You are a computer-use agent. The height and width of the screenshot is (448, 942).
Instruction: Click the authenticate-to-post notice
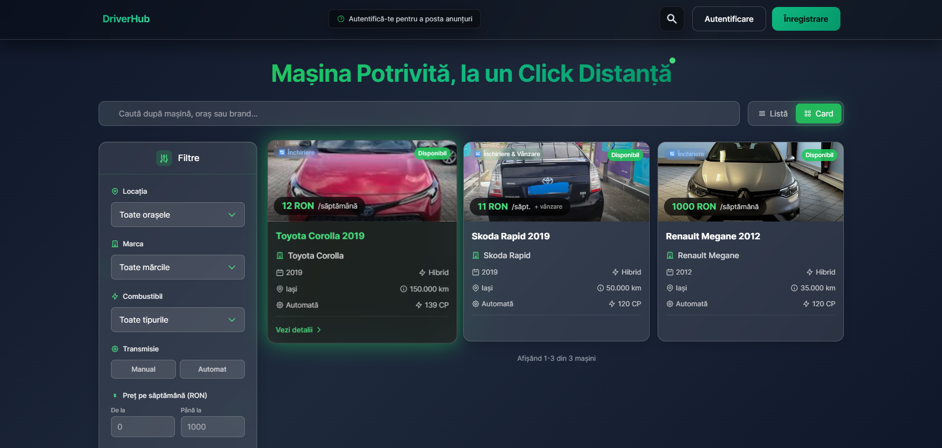pyautogui.click(x=404, y=19)
